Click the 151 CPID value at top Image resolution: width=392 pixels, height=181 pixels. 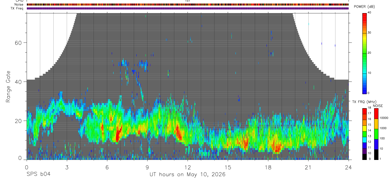pyautogui.click(x=188, y=1)
